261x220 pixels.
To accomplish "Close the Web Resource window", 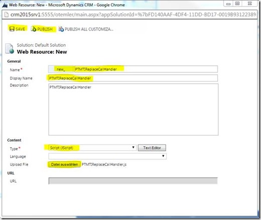I will click(x=249, y=4).
